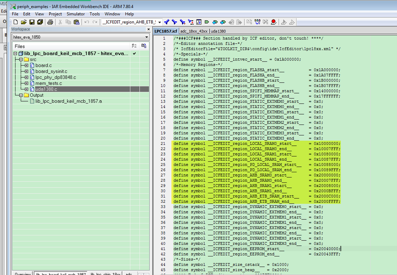Open the Edit menu

tap(27, 14)
